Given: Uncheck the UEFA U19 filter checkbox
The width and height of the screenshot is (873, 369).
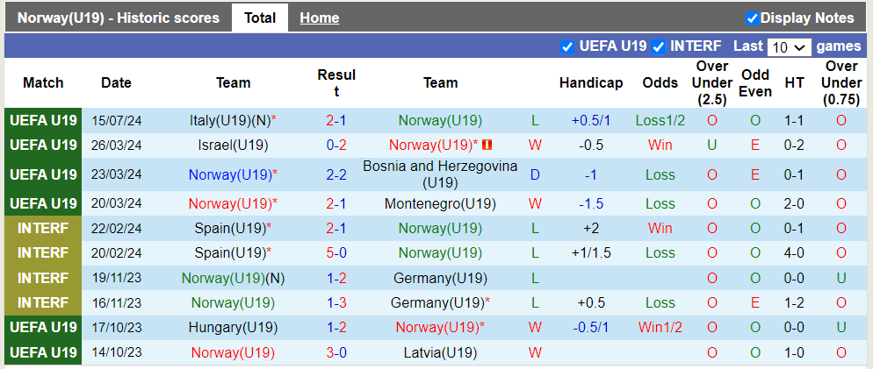Looking at the screenshot, I should point(567,46).
